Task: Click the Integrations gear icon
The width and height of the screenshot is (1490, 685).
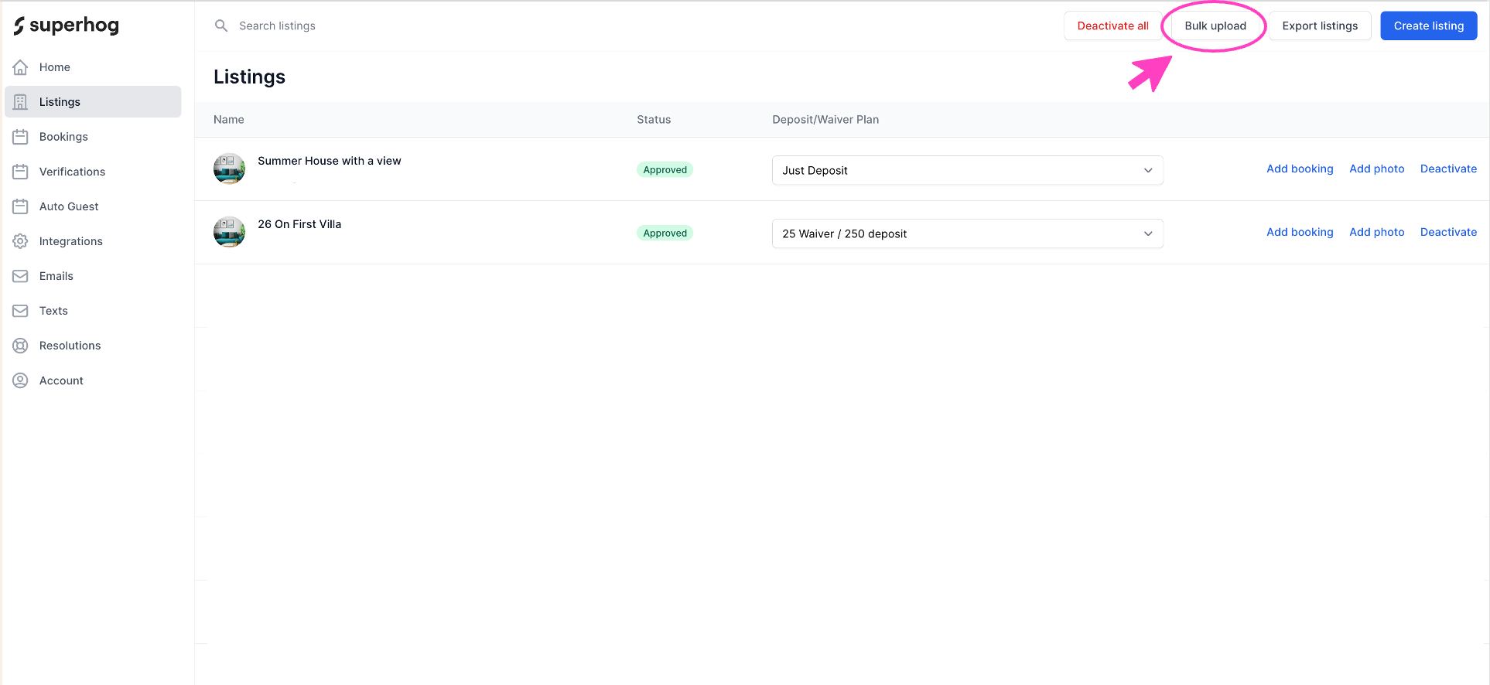Action: (21, 241)
